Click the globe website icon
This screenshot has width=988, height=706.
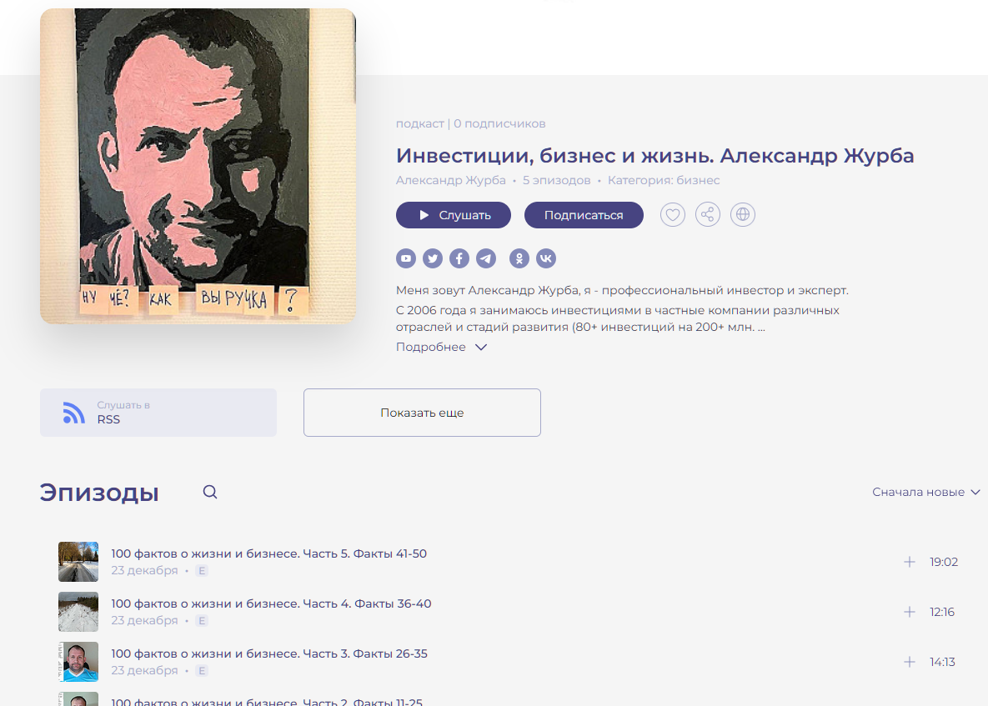pyautogui.click(x=743, y=215)
